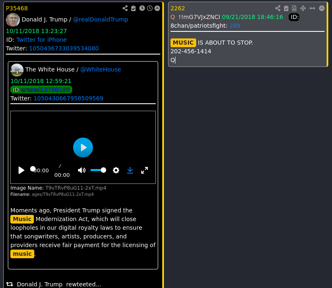Download the video with download icon
332x288 pixels.
[x=130, y=170]
